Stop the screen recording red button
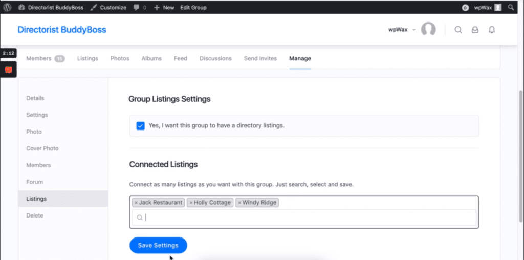Image resolution: width=524 pixels, height=260 pixels. [x=8, y=70]
